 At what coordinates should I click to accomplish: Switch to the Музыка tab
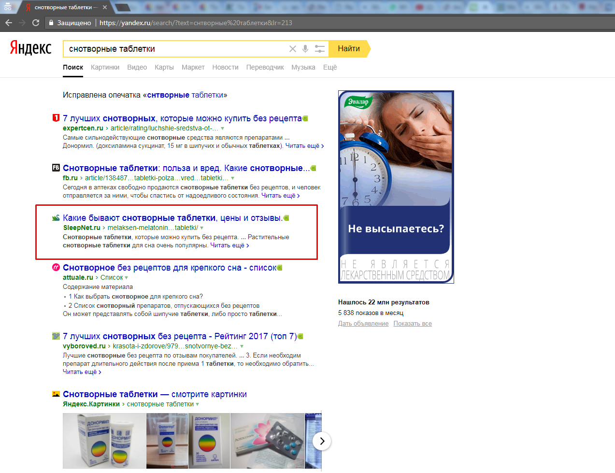point(303,67)
